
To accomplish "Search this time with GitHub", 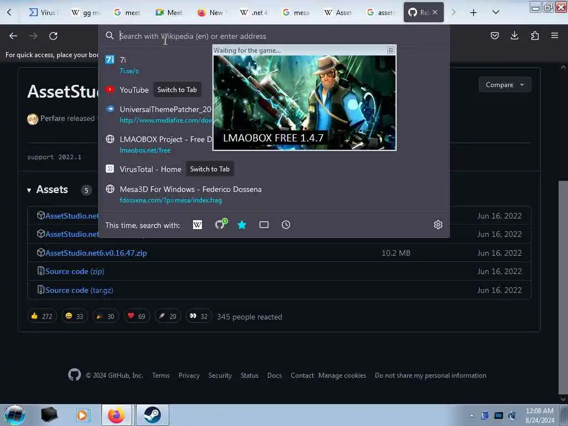I will tap(220, 225).
